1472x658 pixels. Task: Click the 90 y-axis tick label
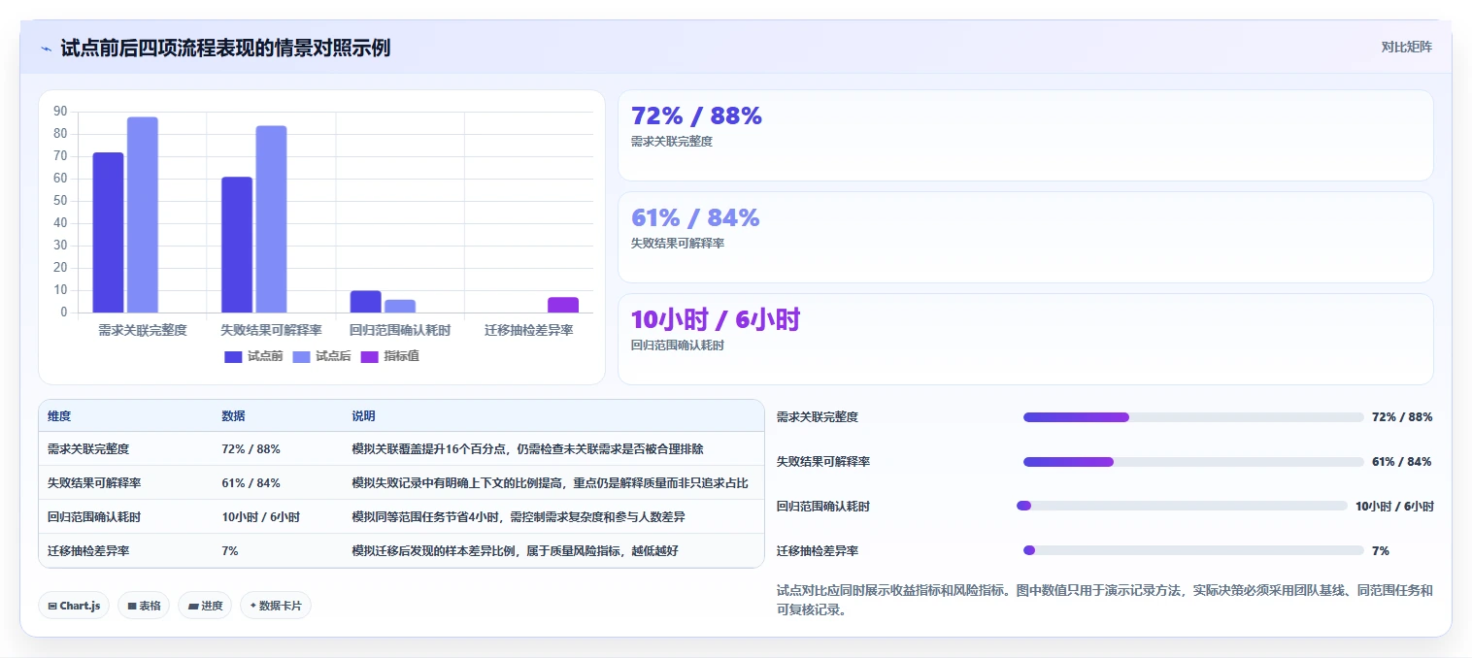coord(60,112)
